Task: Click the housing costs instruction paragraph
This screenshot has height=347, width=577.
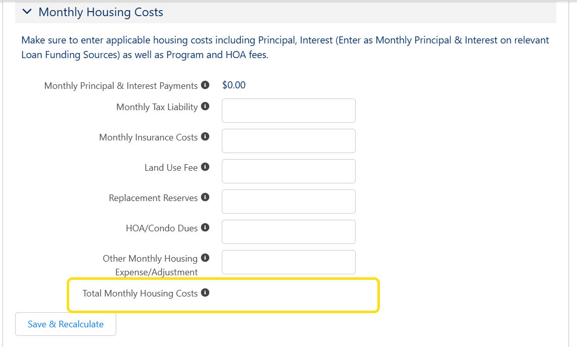Action: 285,47
